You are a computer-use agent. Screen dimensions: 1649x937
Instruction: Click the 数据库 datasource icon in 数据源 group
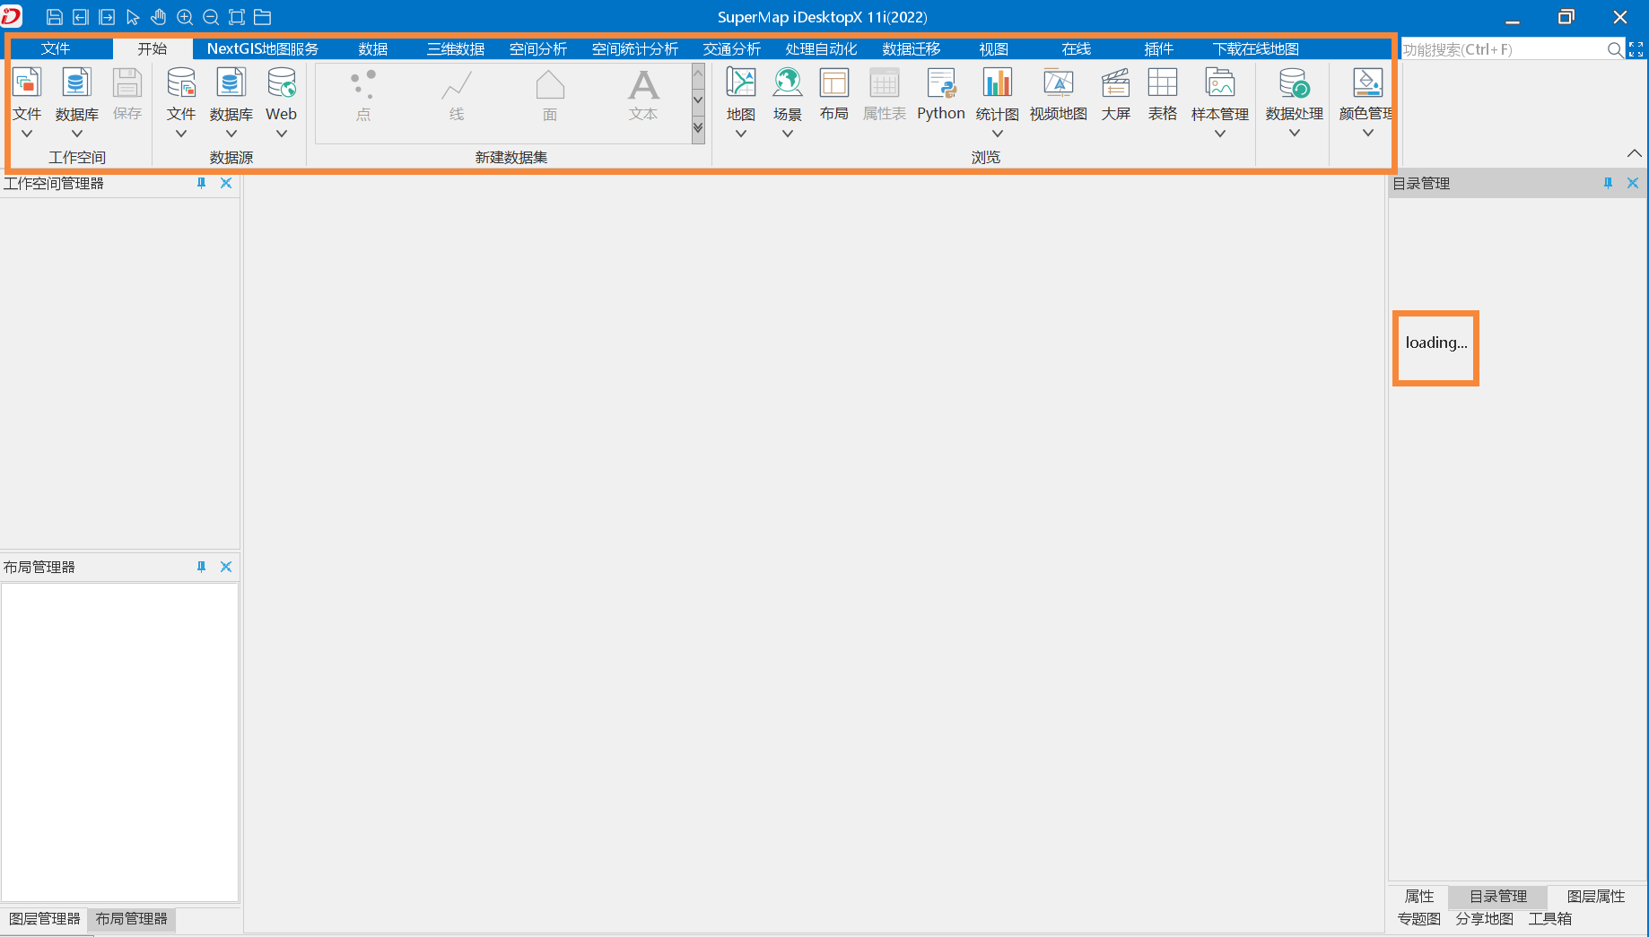231,83
